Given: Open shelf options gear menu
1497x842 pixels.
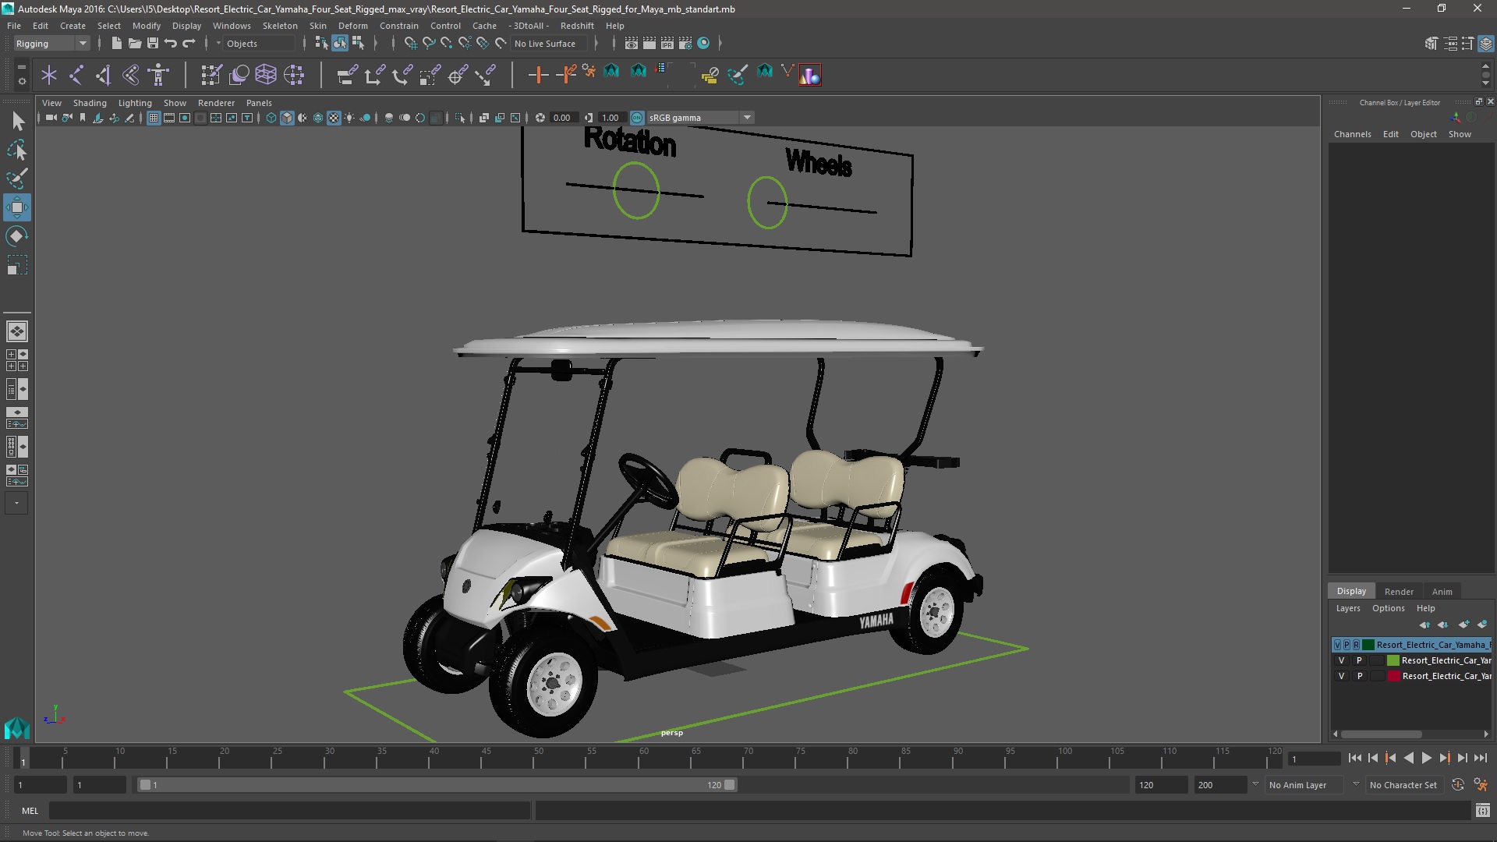Looking at the screenshot, I should tap(22, 80).
